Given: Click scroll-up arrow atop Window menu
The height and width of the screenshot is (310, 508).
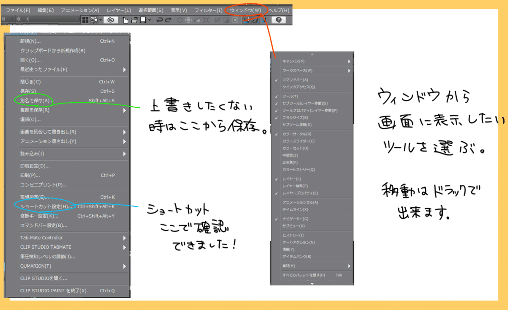Looking at the screenshot, I should click(312, 54).
